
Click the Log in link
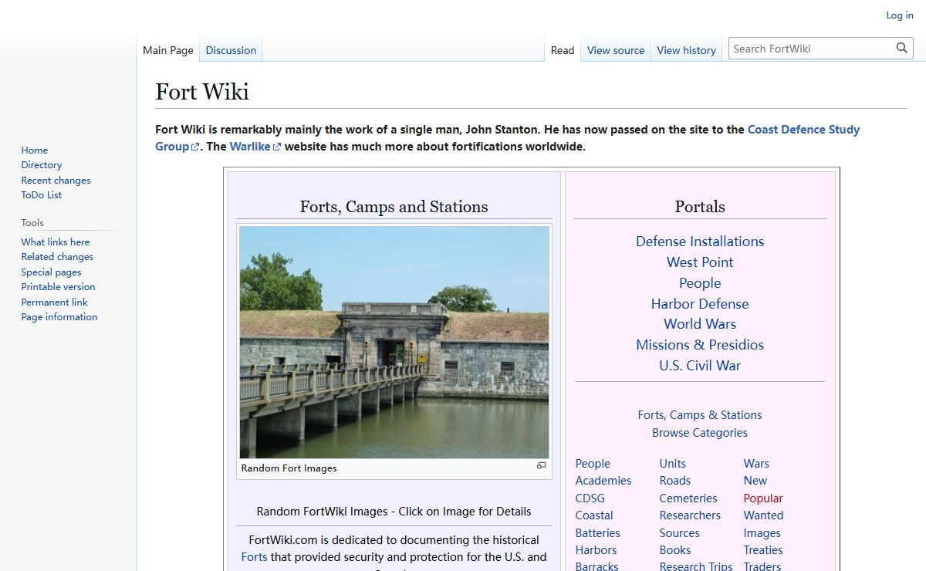(x=899, y=15)
